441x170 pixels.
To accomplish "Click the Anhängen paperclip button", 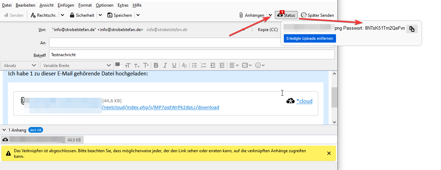I will pyautogui.click(x=252, y=15).
